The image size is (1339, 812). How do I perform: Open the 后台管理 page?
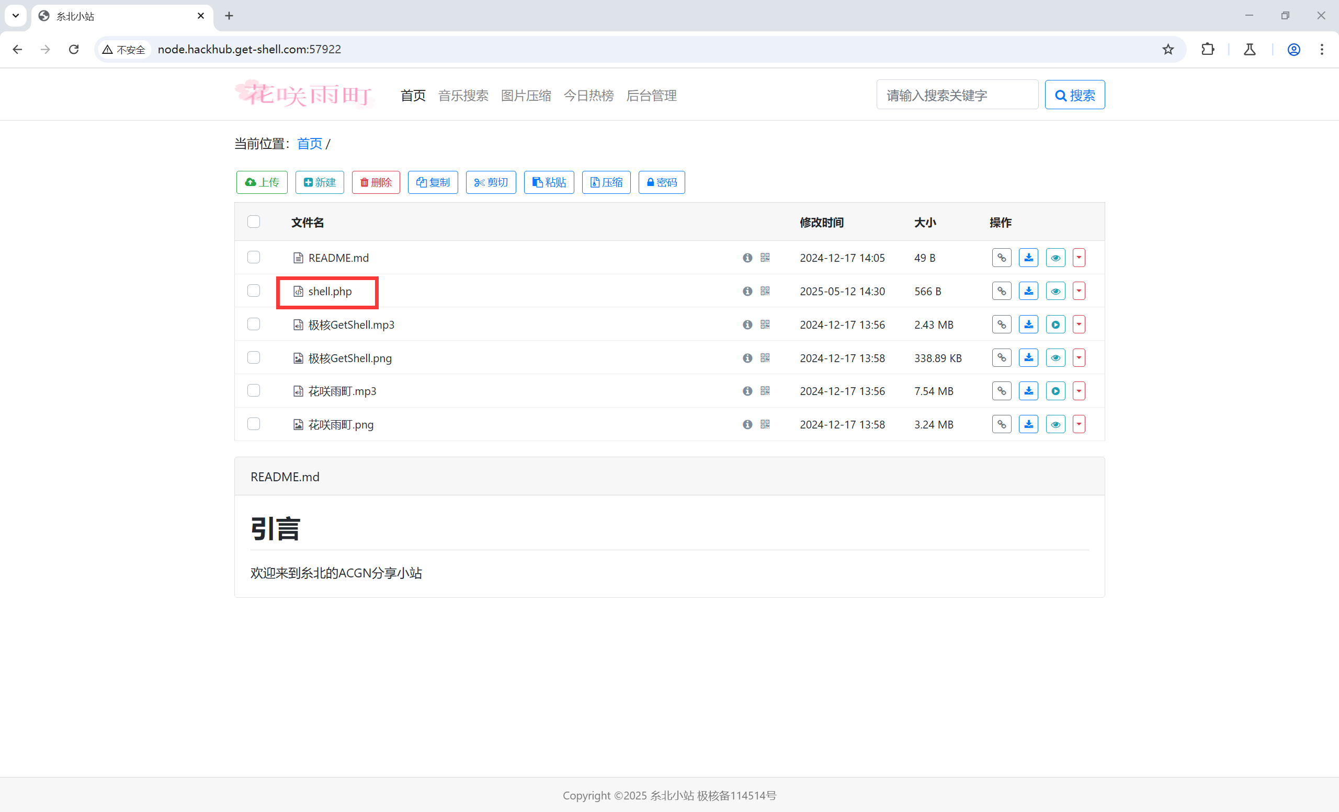coord(651,96)
